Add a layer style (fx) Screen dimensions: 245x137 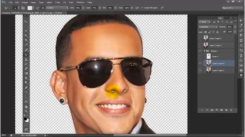[x=207, y=110]
